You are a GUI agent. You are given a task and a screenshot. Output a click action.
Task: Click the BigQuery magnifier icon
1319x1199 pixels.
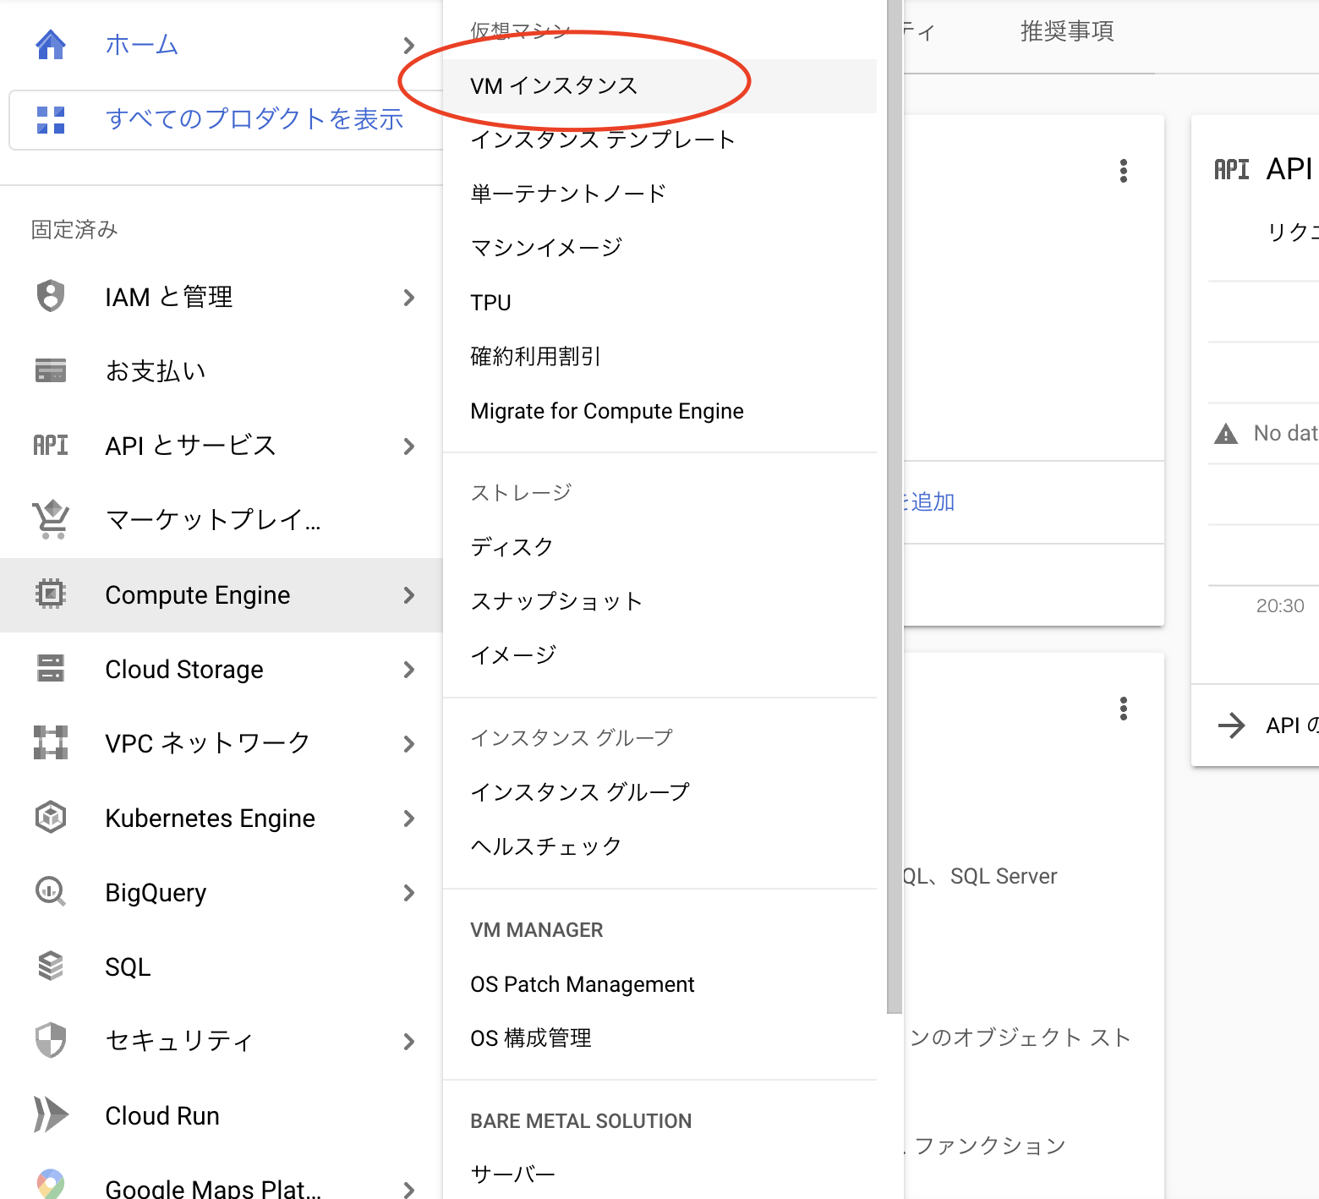point(51,891)
